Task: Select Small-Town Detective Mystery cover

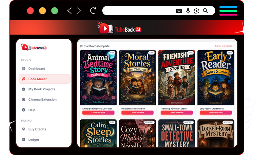Action: click(x=177, y=134)
